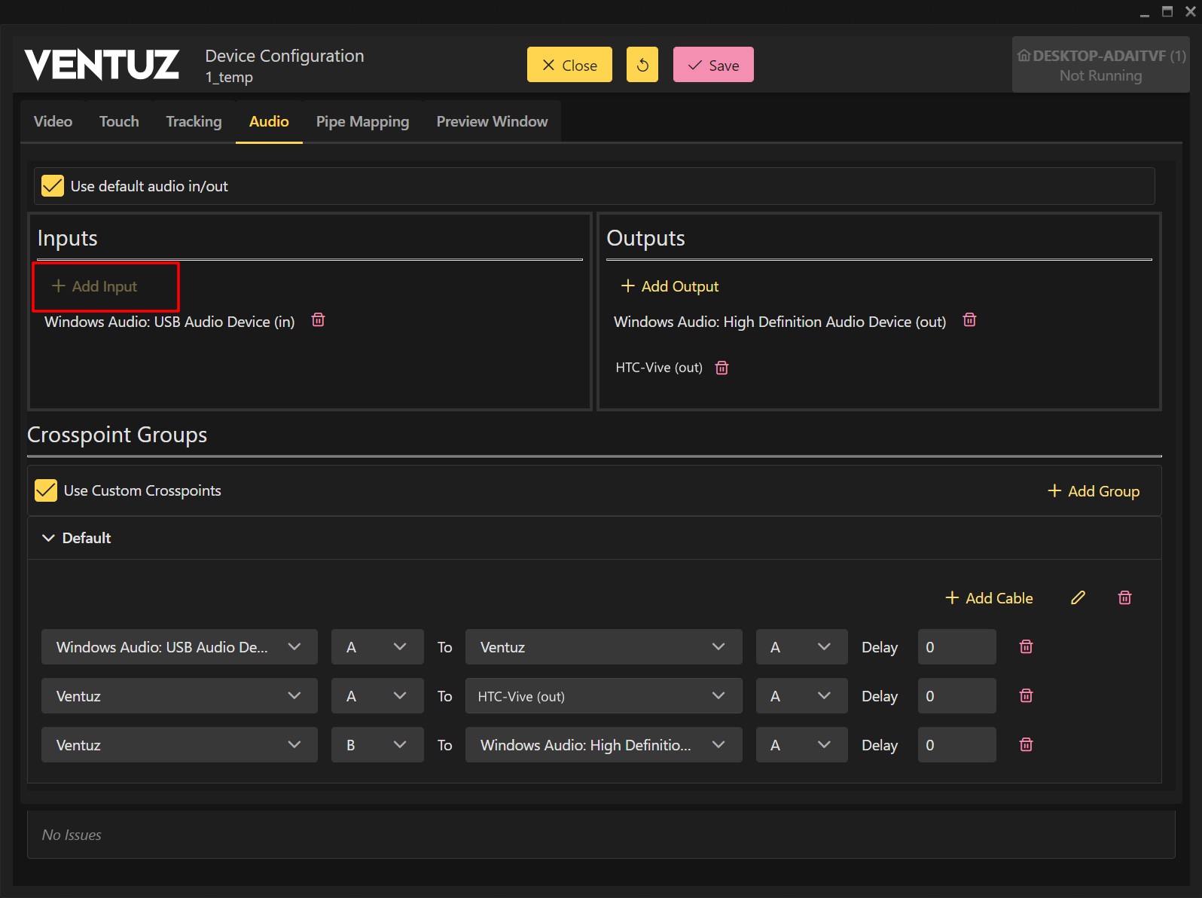Delete the third cable row

click(1026, 744)
